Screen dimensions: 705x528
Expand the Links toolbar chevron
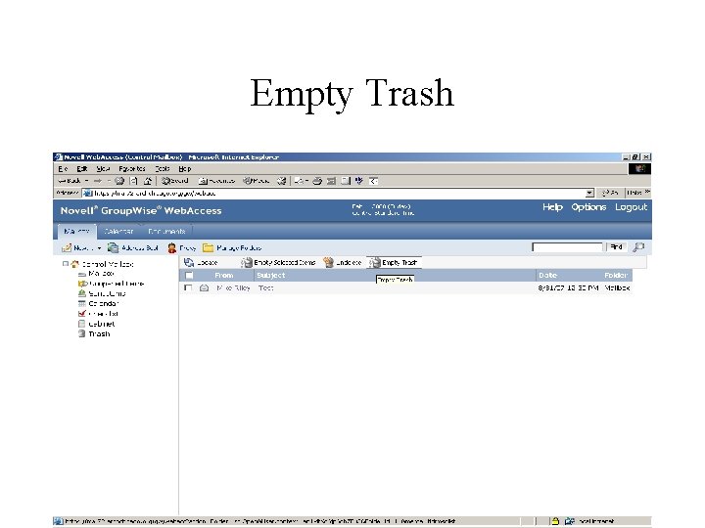(647, 193)
